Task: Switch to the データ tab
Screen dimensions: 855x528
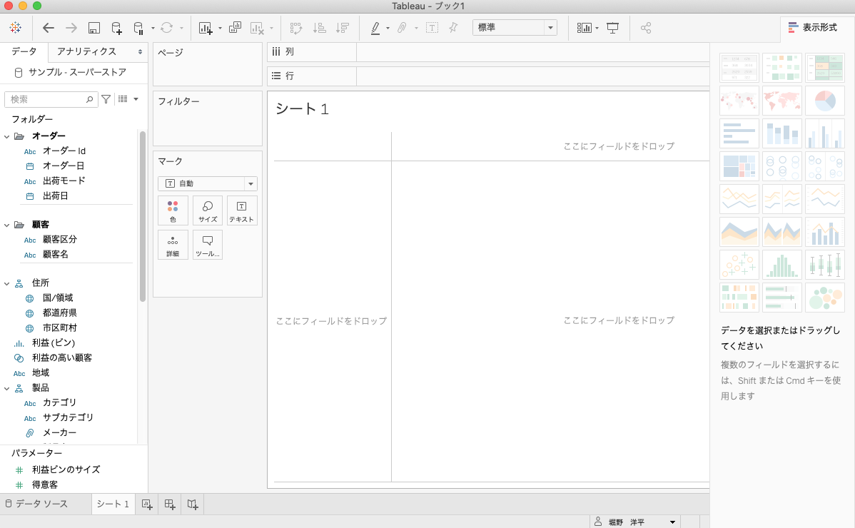Action: tap(24, 52)
